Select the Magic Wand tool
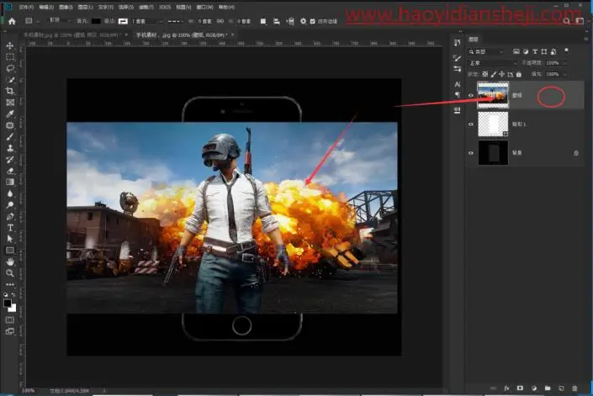This screenshot has width=593, height=396. 10,80
